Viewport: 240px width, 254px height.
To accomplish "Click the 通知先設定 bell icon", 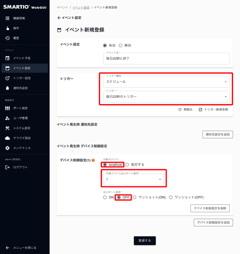I will (x=7, y=88).
